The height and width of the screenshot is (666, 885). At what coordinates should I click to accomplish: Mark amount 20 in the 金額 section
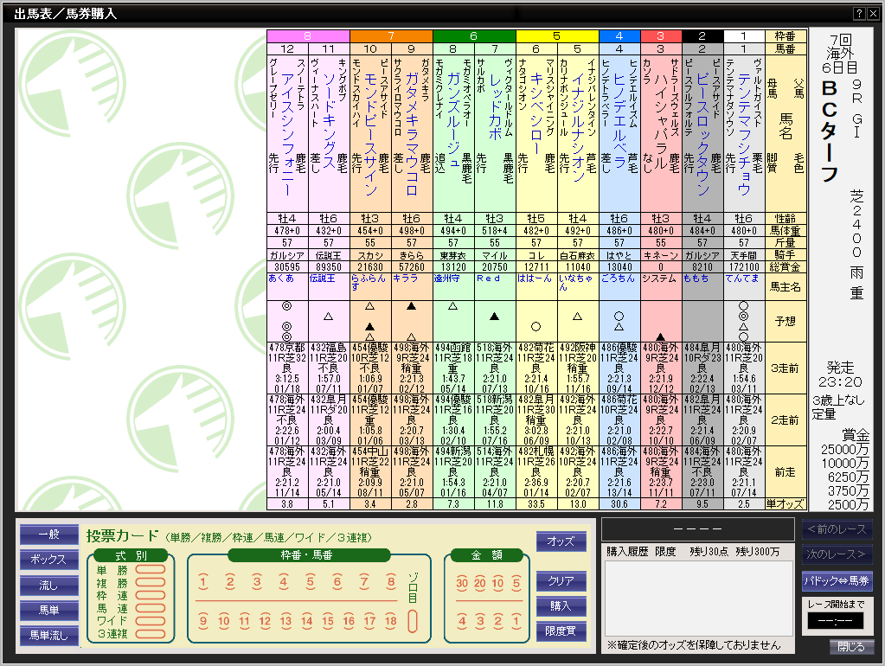480,584
